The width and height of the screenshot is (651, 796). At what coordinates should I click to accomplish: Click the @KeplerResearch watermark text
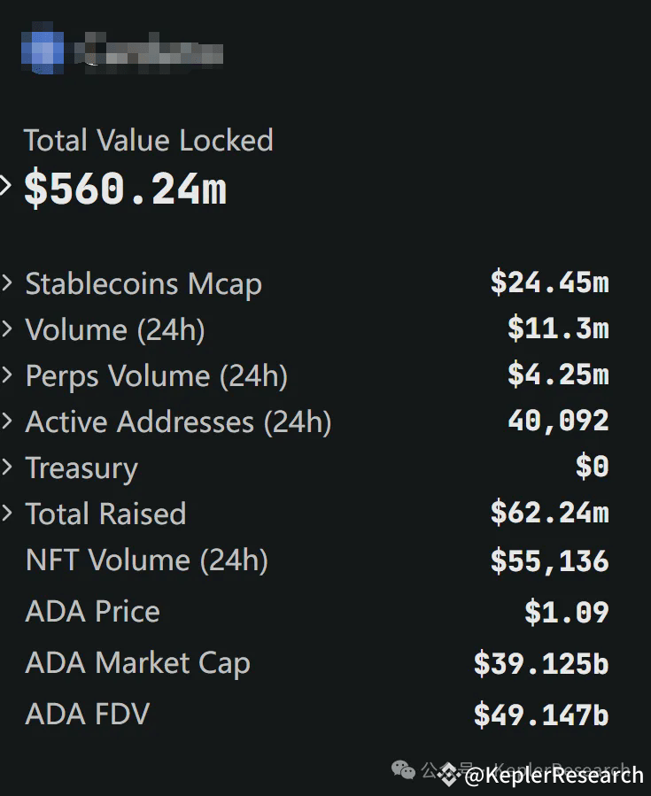click(x=554, y=776)
